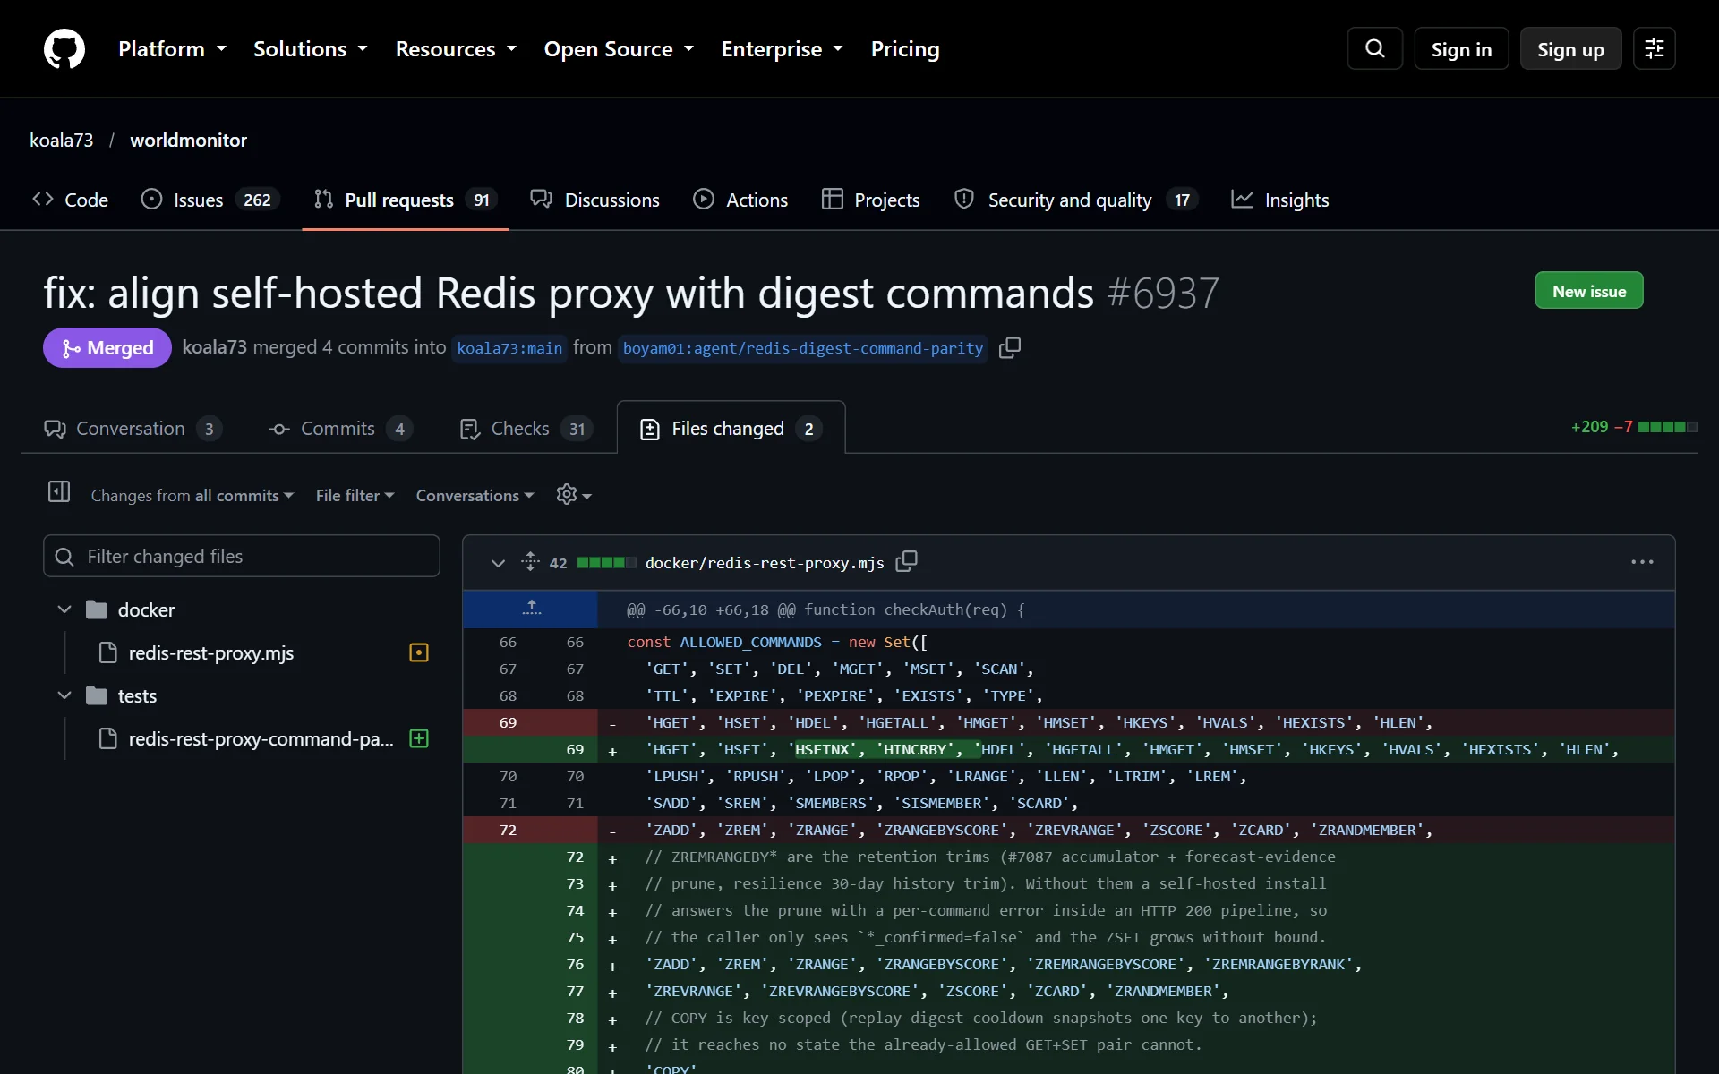Viewport: 1719px width, 1074px height.
Task: Click the New issue button
Action: click(1588, 291)
